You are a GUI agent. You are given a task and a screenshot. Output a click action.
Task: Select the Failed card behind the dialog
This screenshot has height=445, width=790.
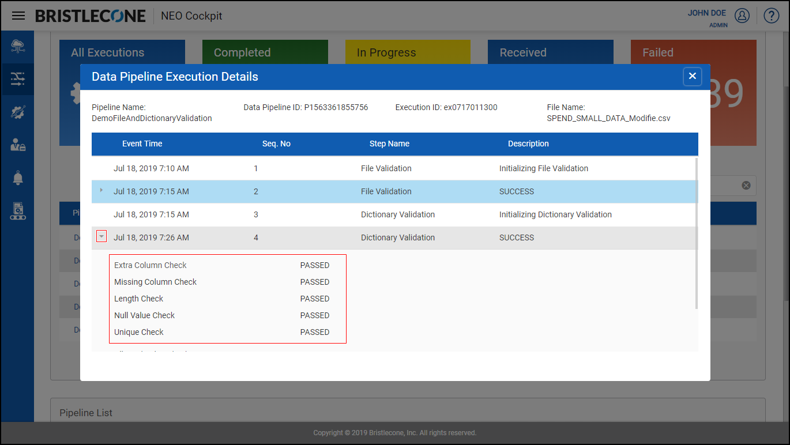tap(694, 52)
